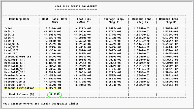
Task: Select the Exit_2 boundary name
Action: coord(9,35)
